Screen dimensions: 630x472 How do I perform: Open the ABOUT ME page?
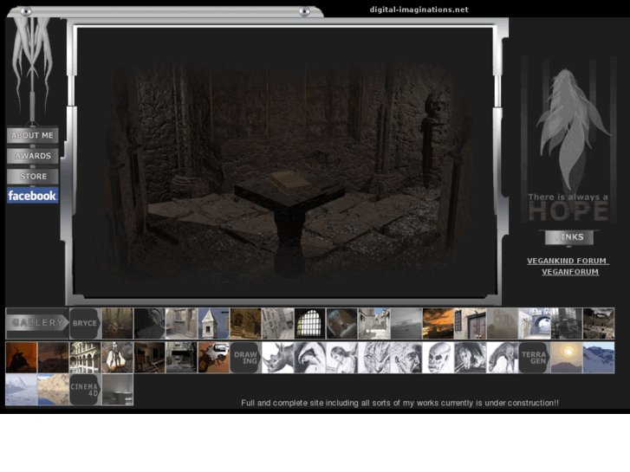click(33, 135)
